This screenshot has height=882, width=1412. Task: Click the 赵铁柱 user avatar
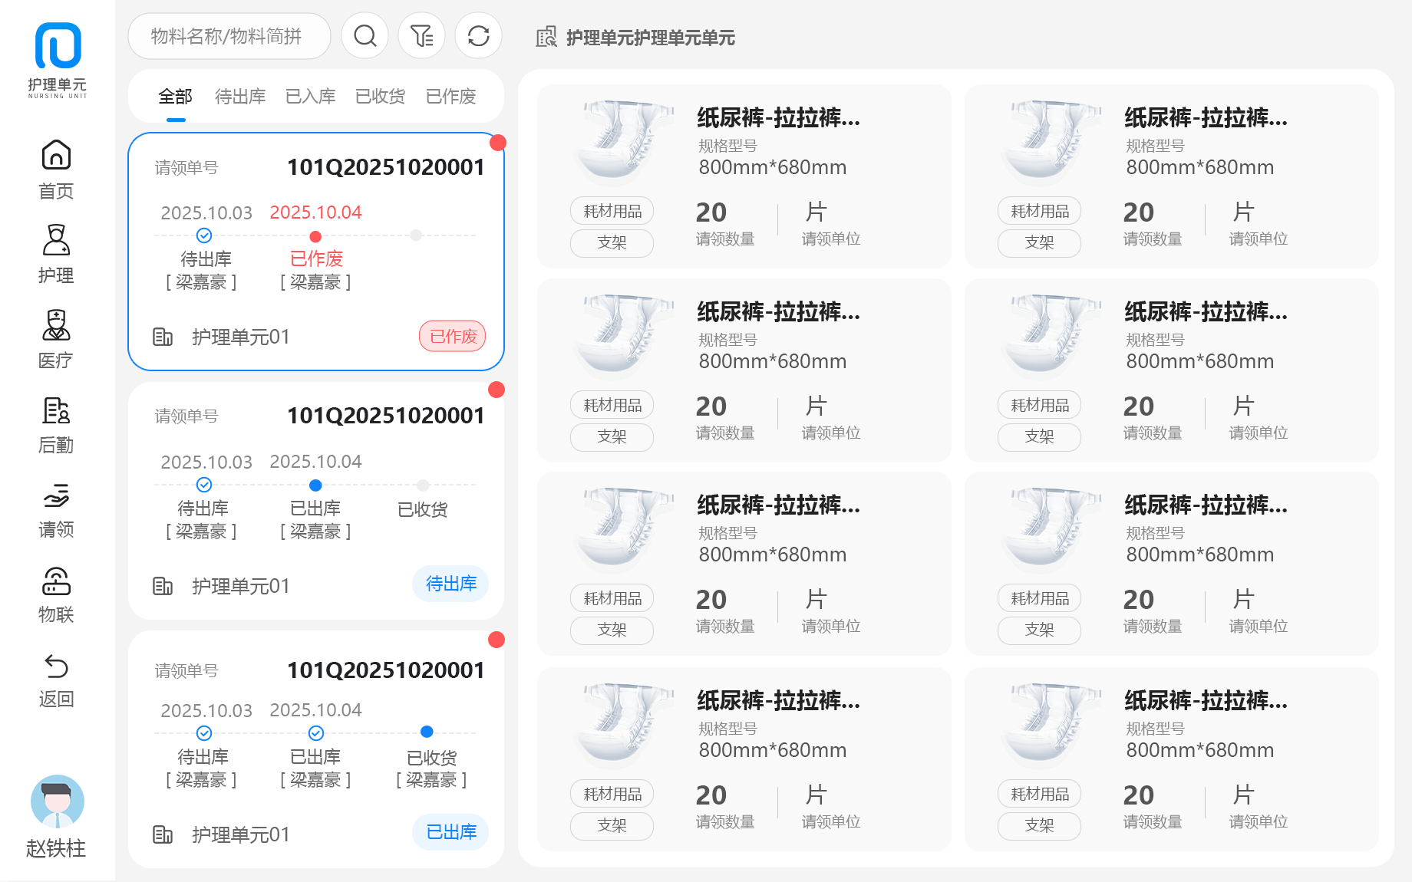[x=57, y=801]
